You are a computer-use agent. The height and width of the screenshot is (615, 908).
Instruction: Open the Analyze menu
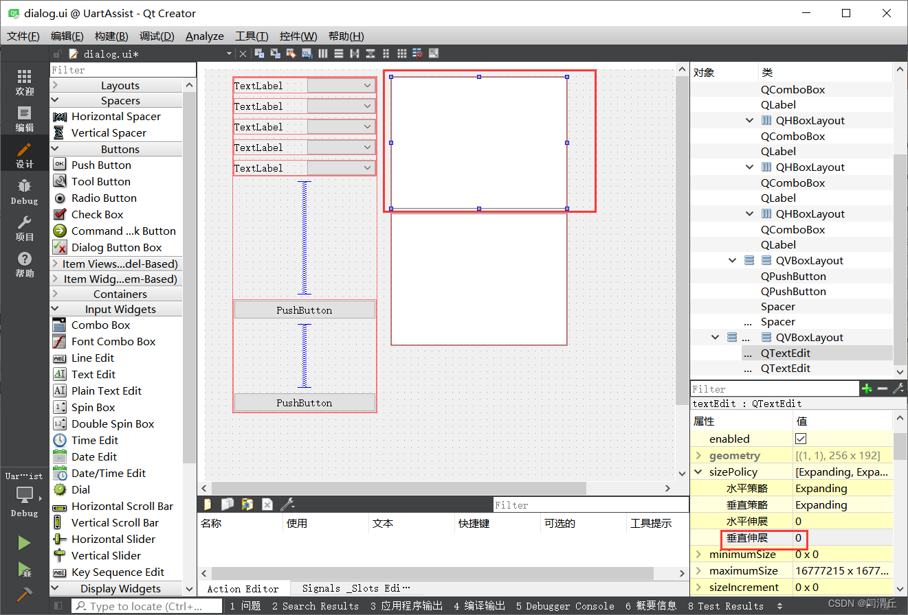coord(205,36)
